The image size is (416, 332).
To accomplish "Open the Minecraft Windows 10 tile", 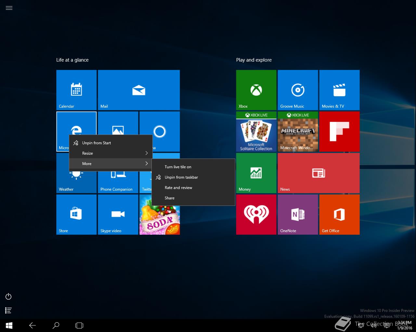I will click(298, 132).
